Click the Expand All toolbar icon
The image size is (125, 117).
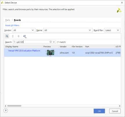click(x=19, y=36)
